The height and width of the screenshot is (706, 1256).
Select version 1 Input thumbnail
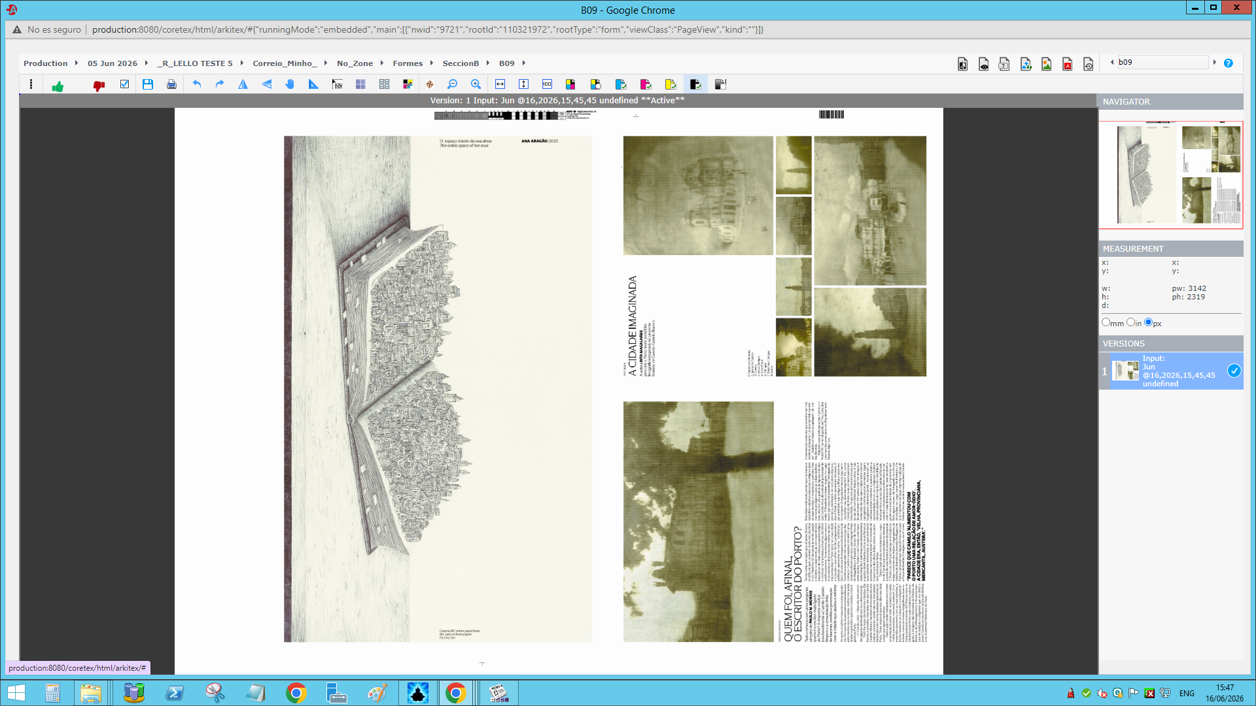(x=1126, y=371)
